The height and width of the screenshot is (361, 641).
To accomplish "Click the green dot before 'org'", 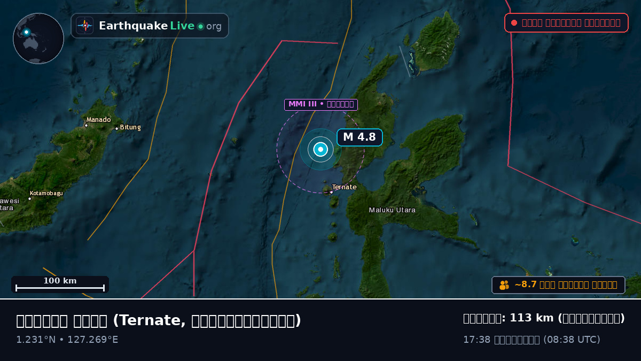I will pos(200,26).
